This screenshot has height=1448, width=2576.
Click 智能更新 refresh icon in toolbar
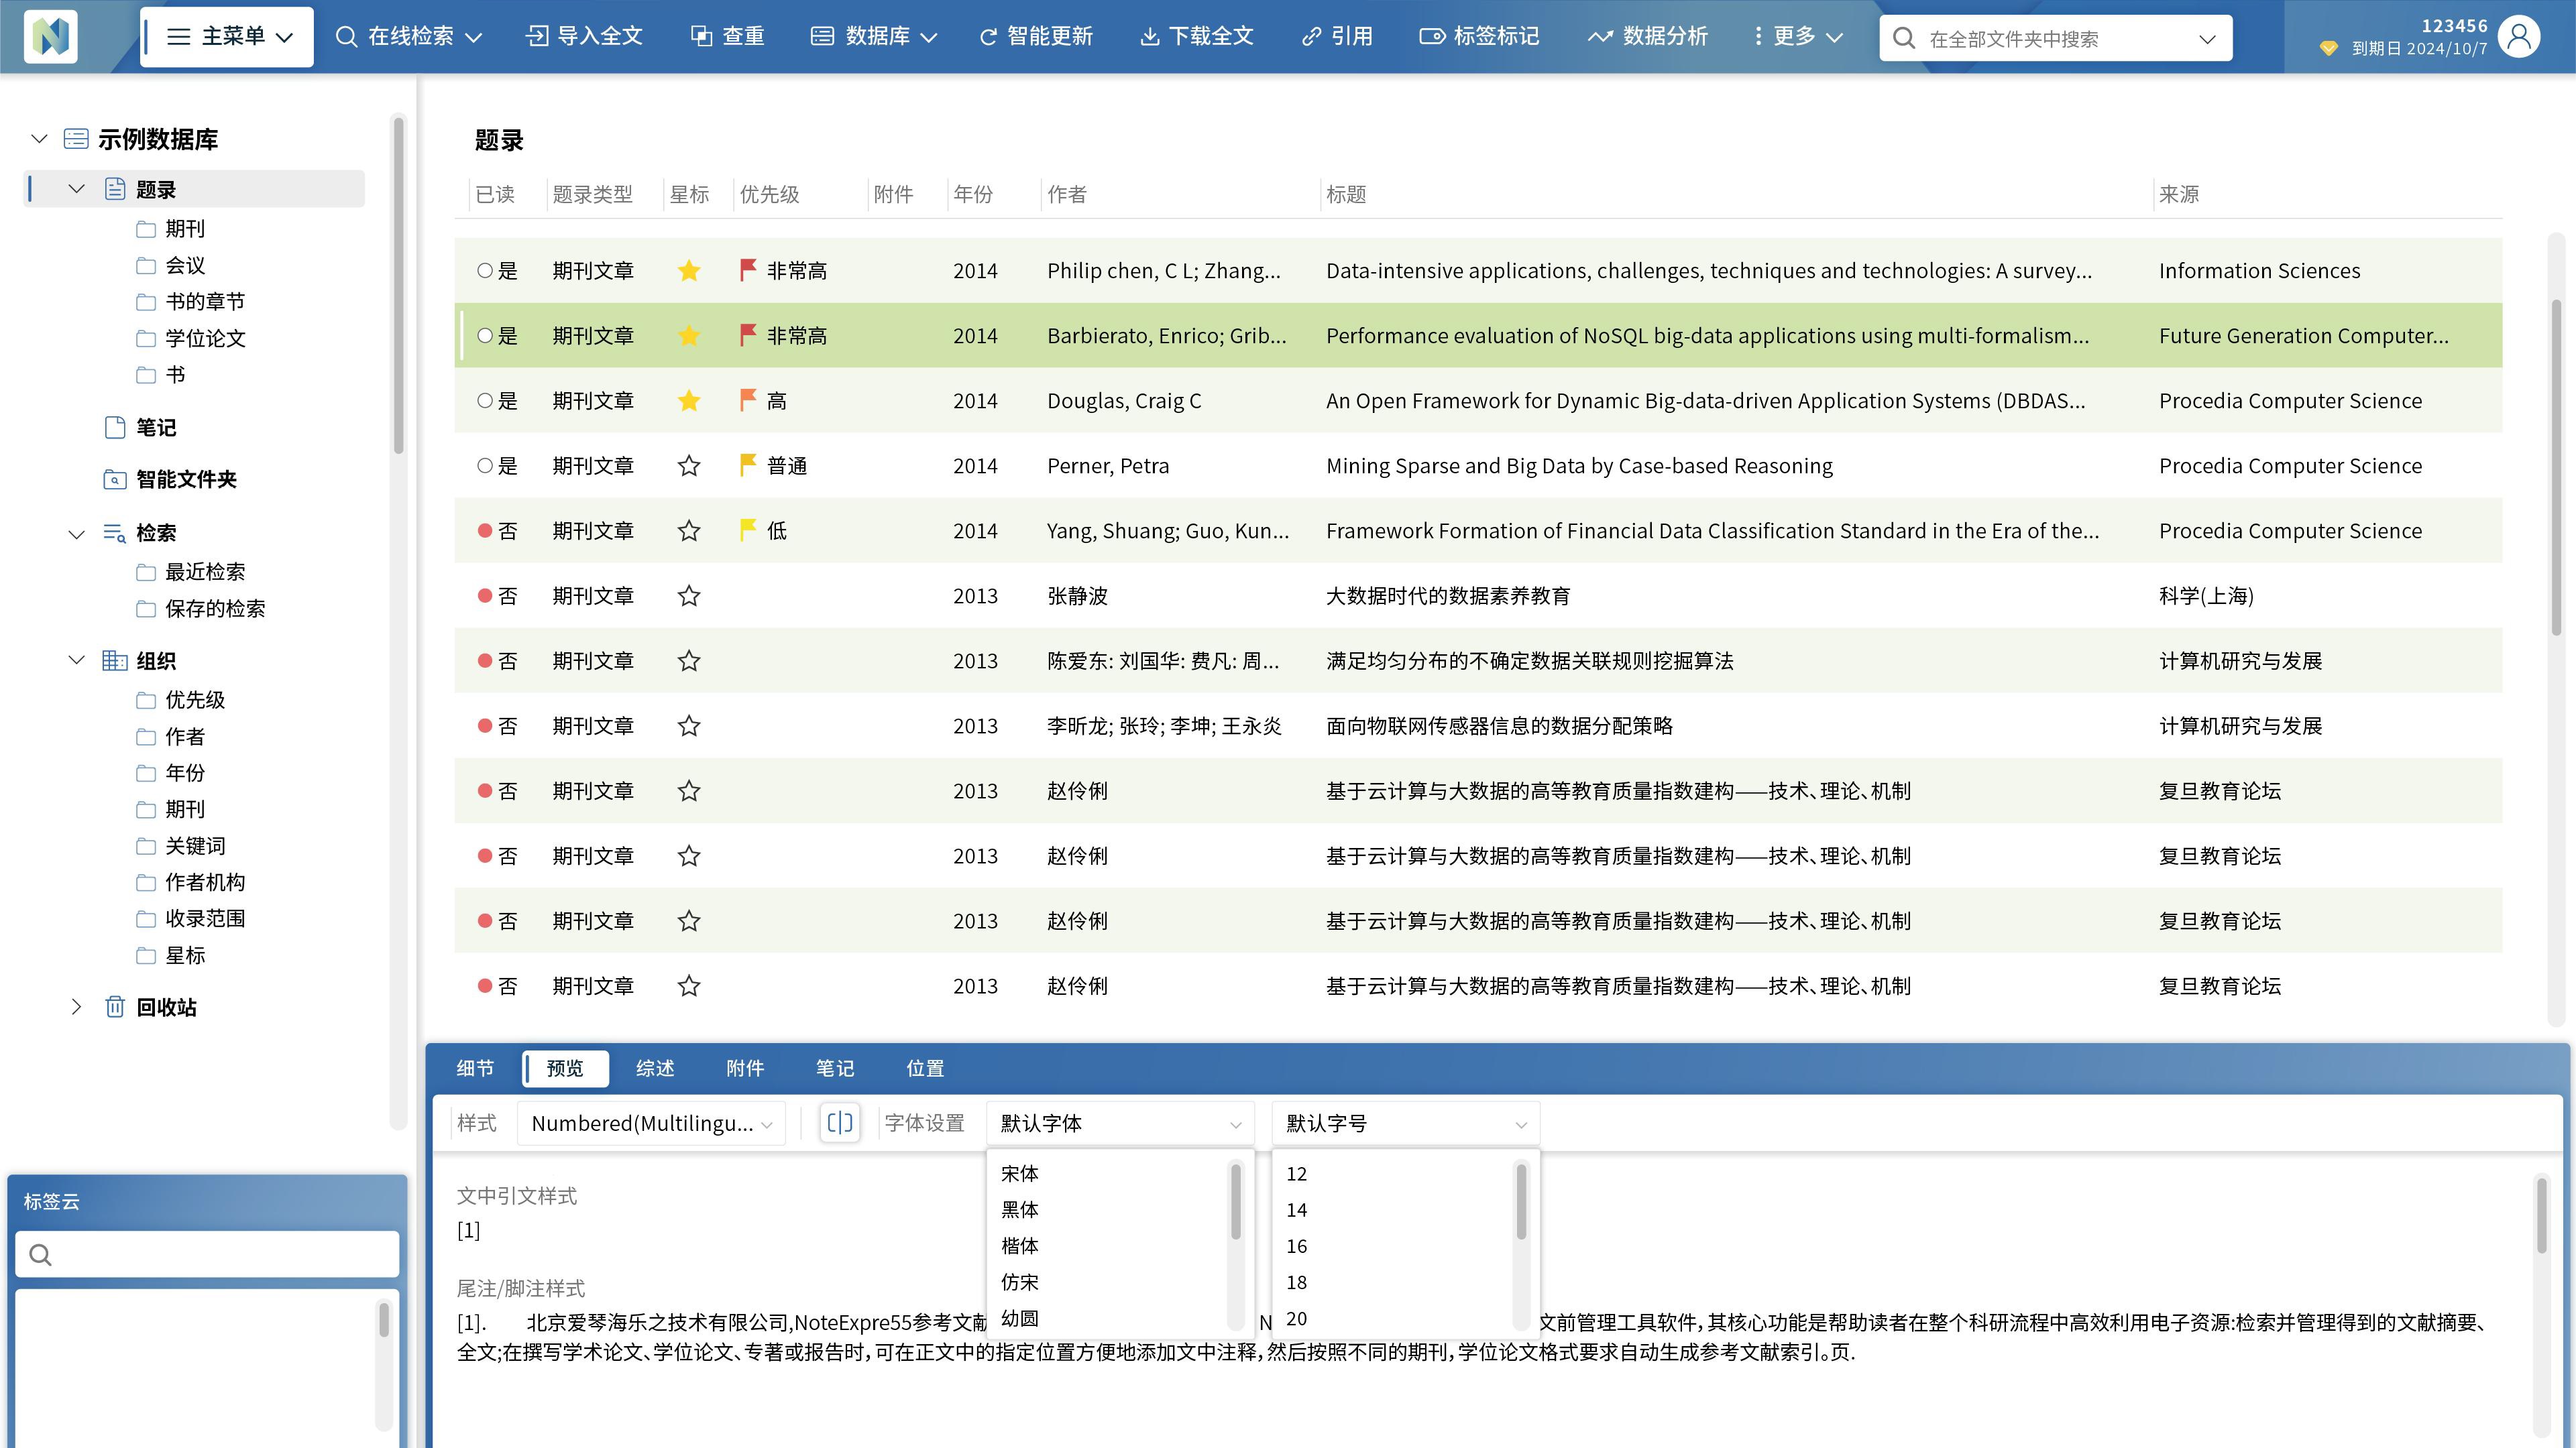click(x=988, y=37)
